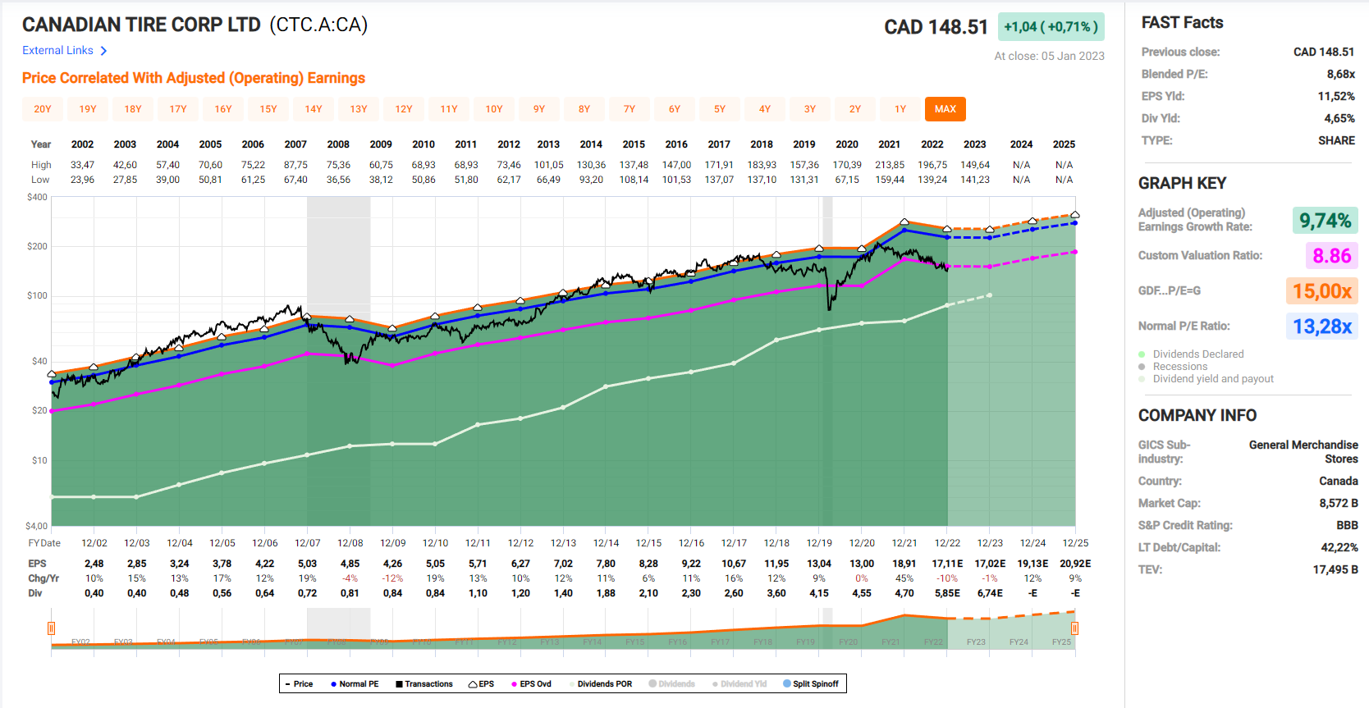Click the left range slider handle
The width and height of the screenshot is (1369, 708).
[x=51, y=628]
